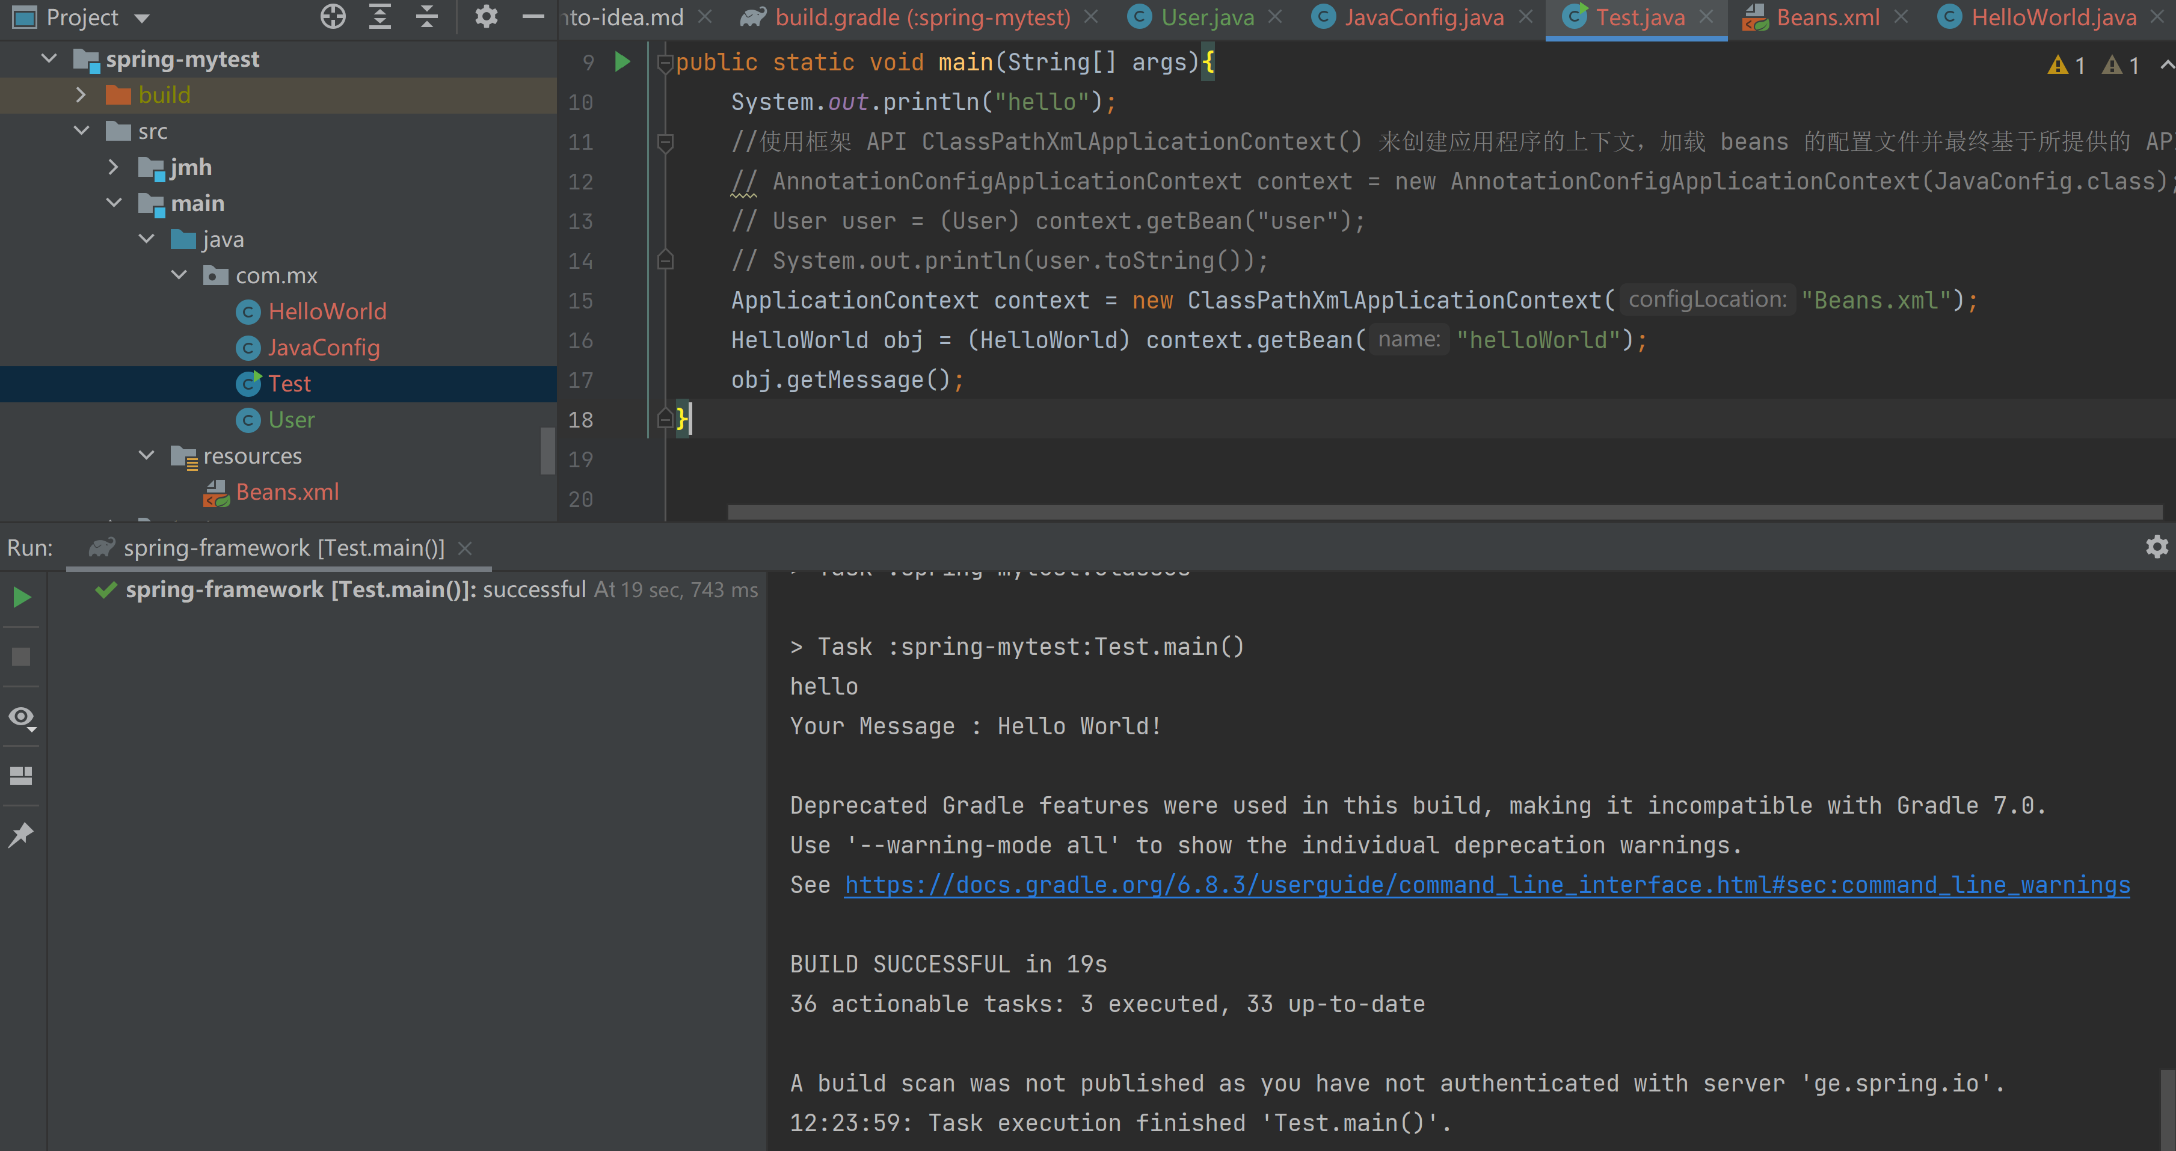This screenshot has width=2176, height=1151.
Task: Close the User.java tab
Action: (1276, 17)
